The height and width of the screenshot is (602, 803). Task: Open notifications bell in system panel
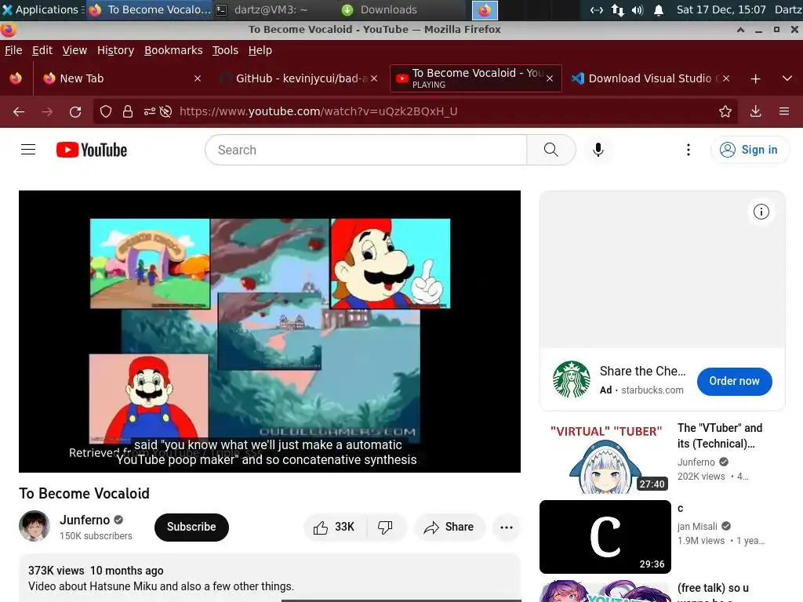(659, 9)
